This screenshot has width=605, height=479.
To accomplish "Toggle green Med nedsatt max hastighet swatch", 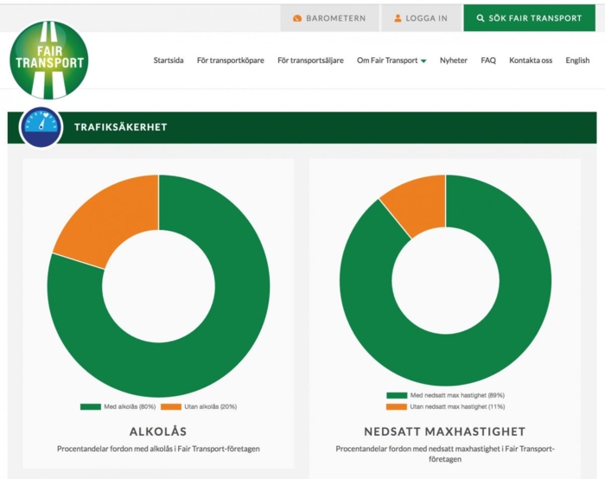I will pyautogui.click(x=397, y=395).
